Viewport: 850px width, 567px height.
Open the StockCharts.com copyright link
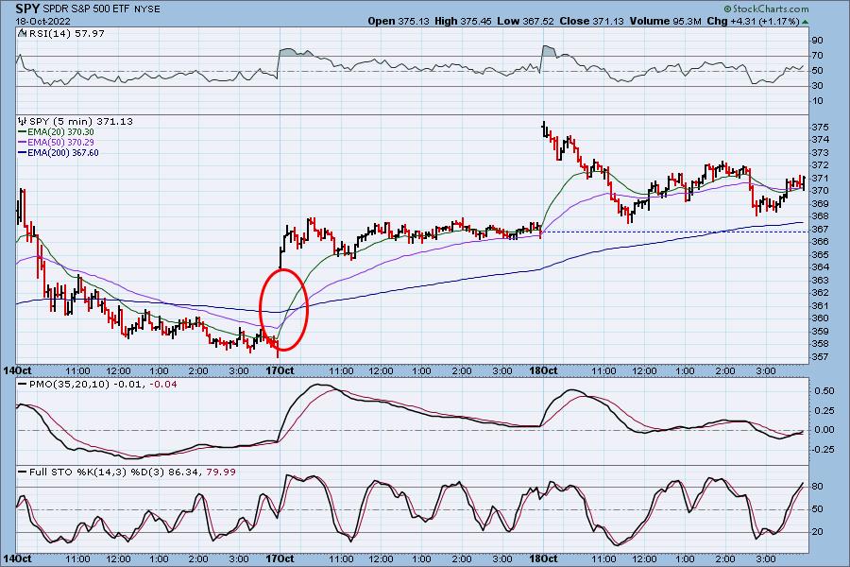tap(766, 9)
